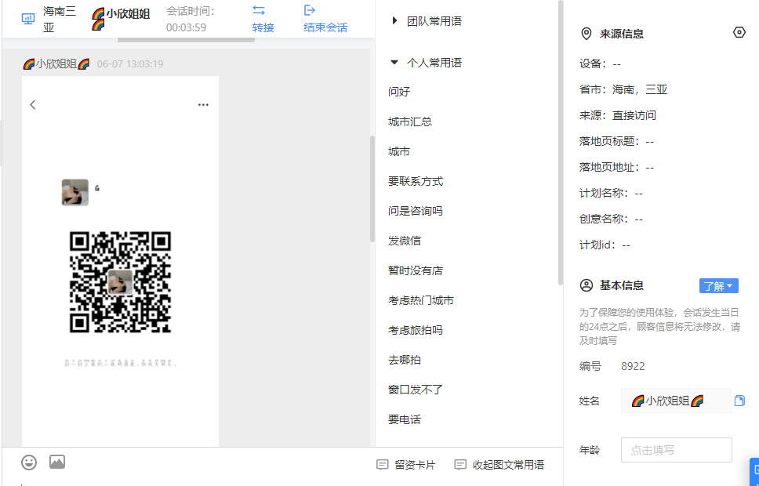Click the 海南三亚 location label in header

coord(60,20)
